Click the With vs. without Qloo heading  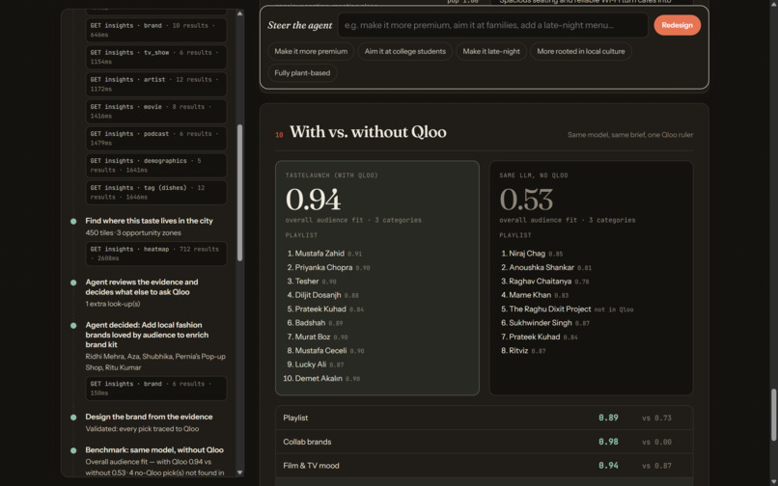(x=368, y=132)
